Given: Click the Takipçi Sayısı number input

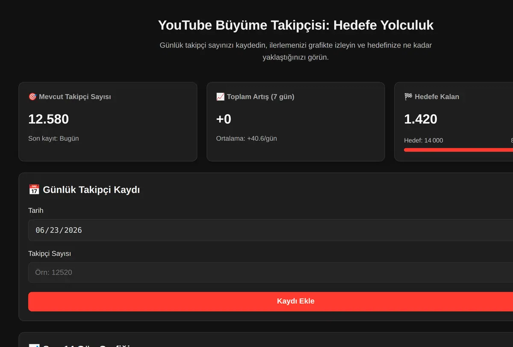Looking at the screenshot, I should point(271,273).
